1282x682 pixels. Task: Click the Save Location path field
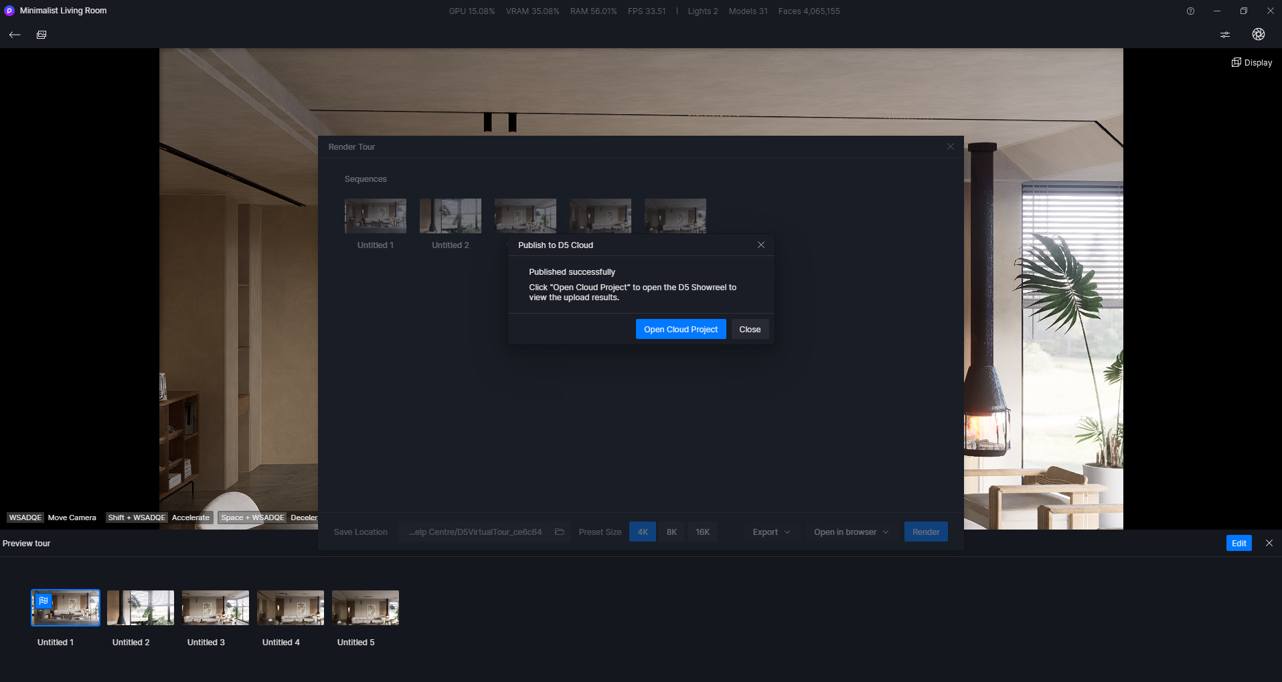[x=484, y=532]
